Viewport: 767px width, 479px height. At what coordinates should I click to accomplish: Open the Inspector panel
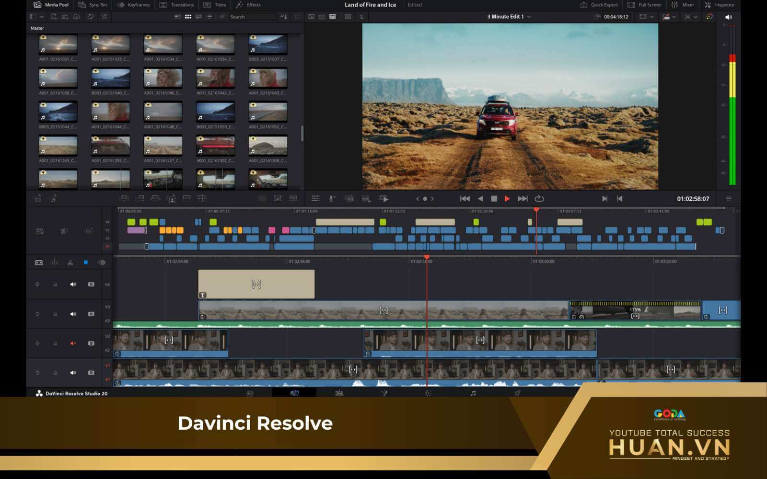720,5
